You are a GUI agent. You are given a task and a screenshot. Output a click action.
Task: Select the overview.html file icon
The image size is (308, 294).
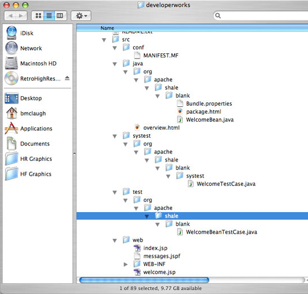pyautogui.click(x=137, y=127)
